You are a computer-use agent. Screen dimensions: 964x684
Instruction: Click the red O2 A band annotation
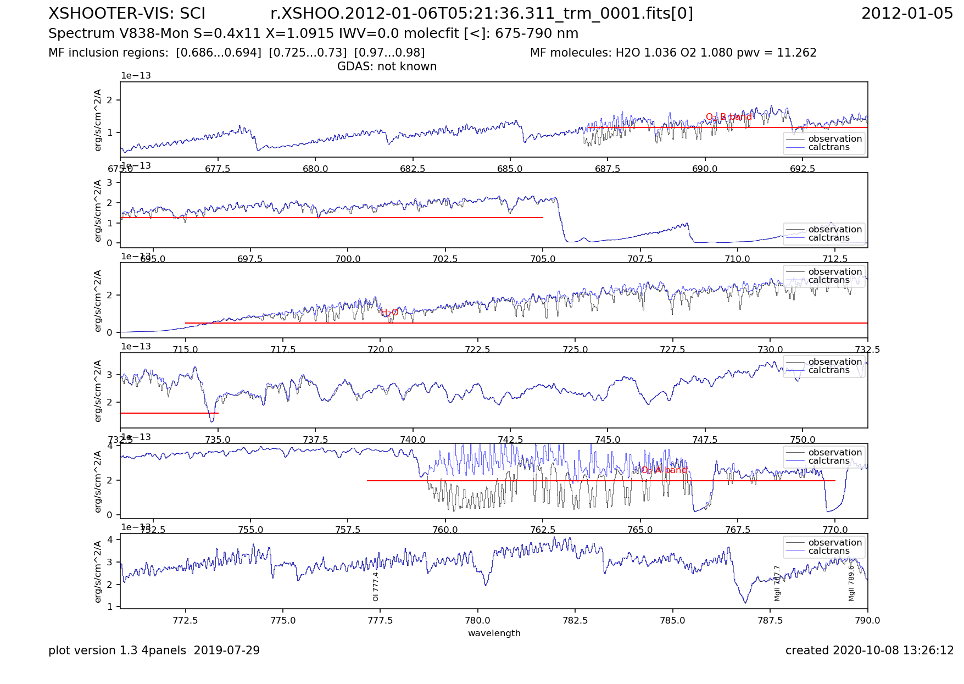(664, 470)
